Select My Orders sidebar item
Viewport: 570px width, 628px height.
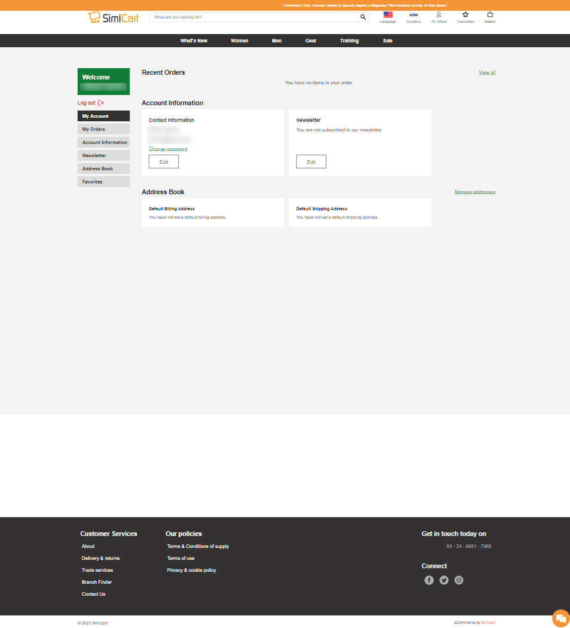(x=104, y=129)
